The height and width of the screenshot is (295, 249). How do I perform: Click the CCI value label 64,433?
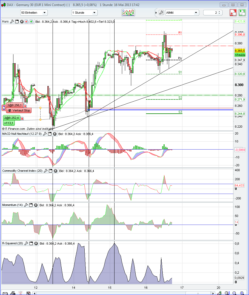(239, 185)
